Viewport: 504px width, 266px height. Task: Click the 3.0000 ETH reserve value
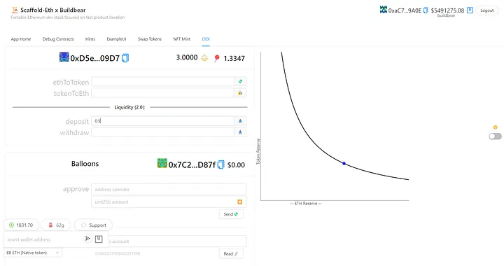(x=187, y=57)
